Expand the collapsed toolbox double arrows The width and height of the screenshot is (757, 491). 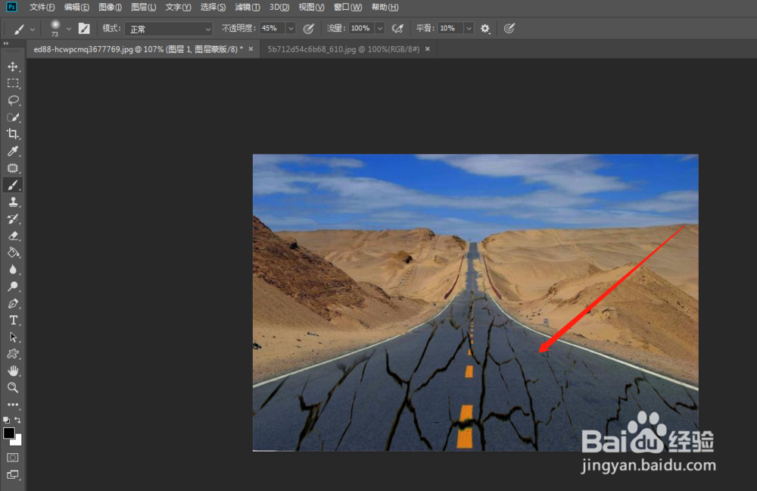click(6, 43)
